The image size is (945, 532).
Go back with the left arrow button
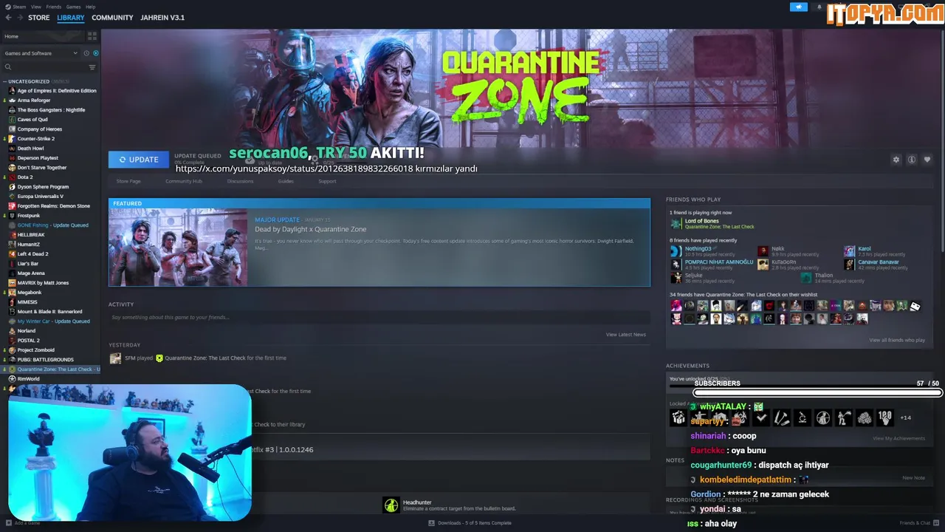(7, 17)
